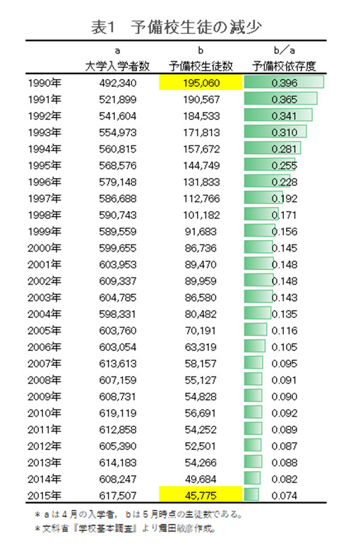Image resolution: width=353 pixels, height=553 pixels.
Task: Click the footnote about 文科省 source
Action: pyautogui.click(x=125, y=528)
